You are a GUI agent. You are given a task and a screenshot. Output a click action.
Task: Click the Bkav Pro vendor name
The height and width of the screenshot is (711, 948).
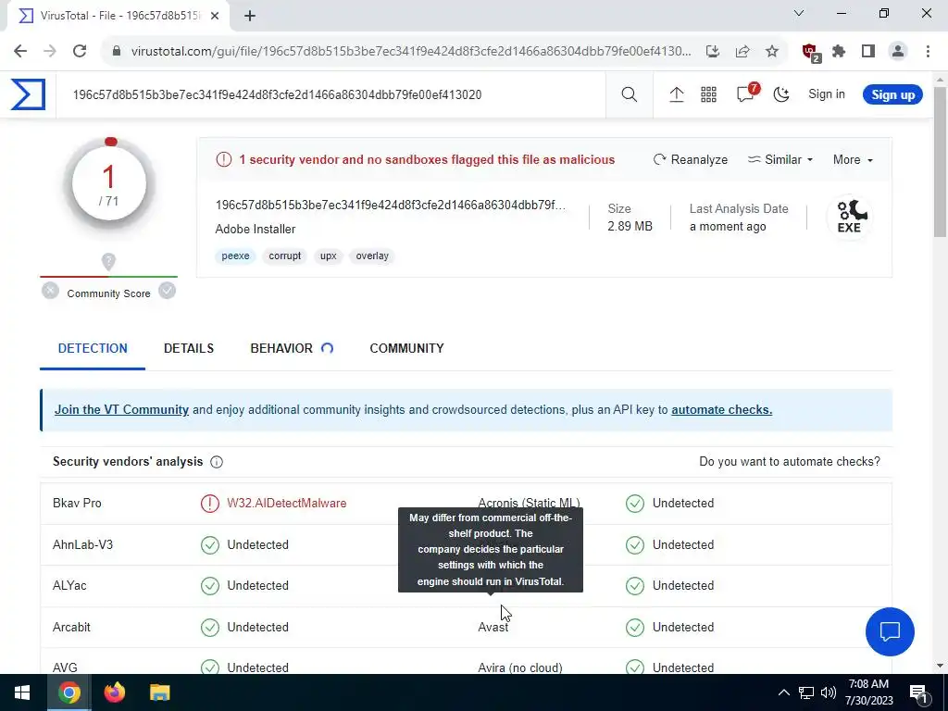tap(77, 503)
